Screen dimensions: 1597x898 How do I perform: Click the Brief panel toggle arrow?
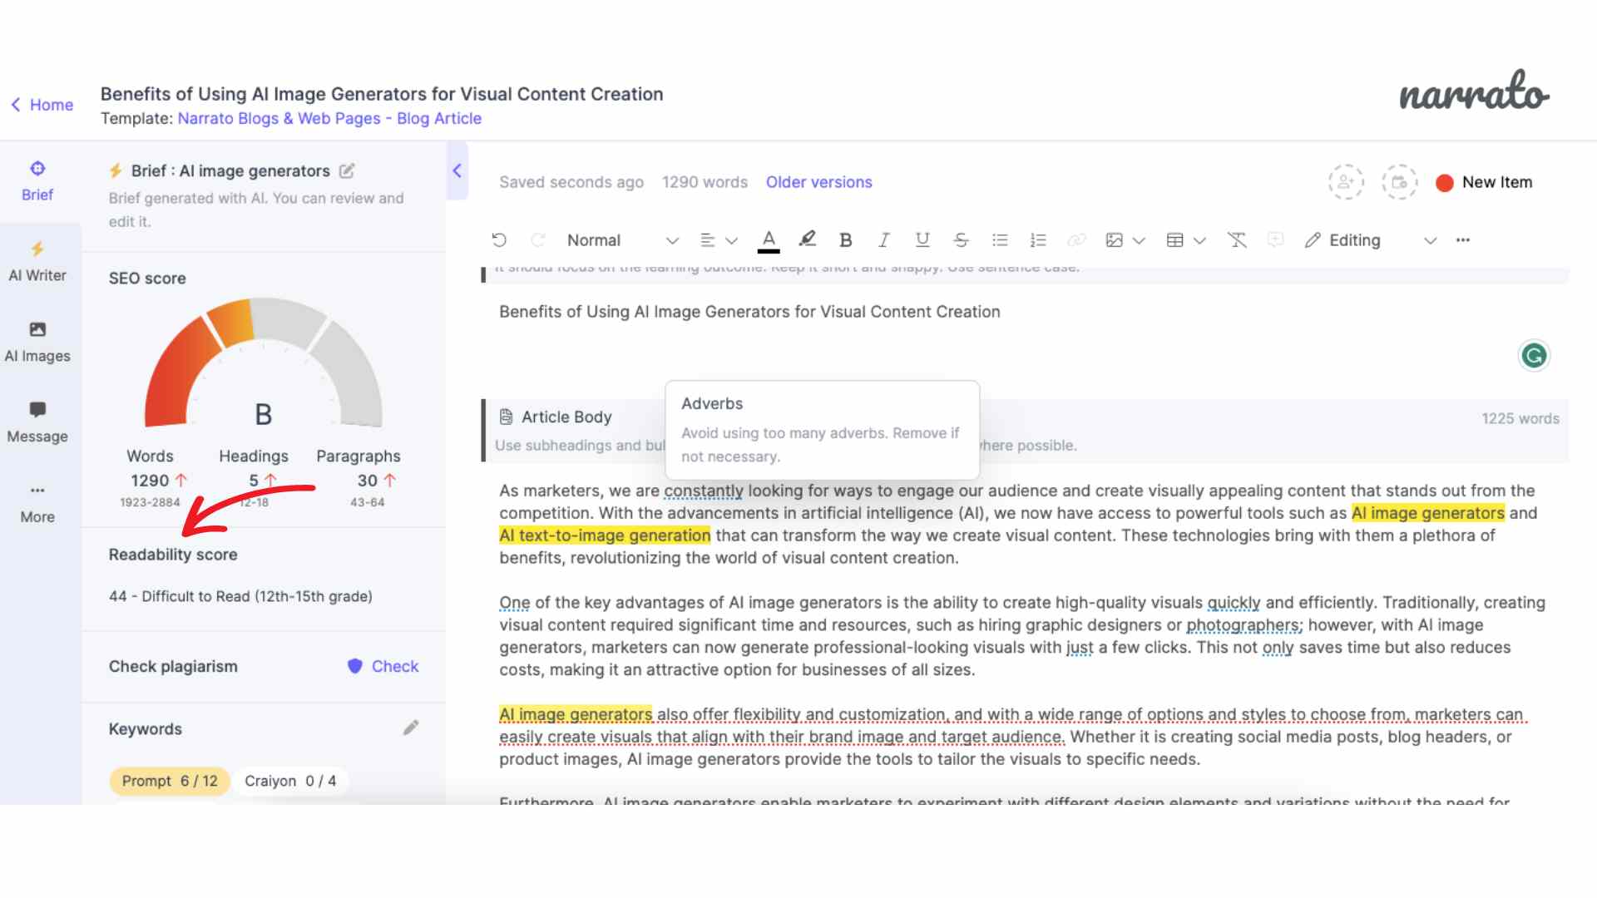[x=457, y=170]
